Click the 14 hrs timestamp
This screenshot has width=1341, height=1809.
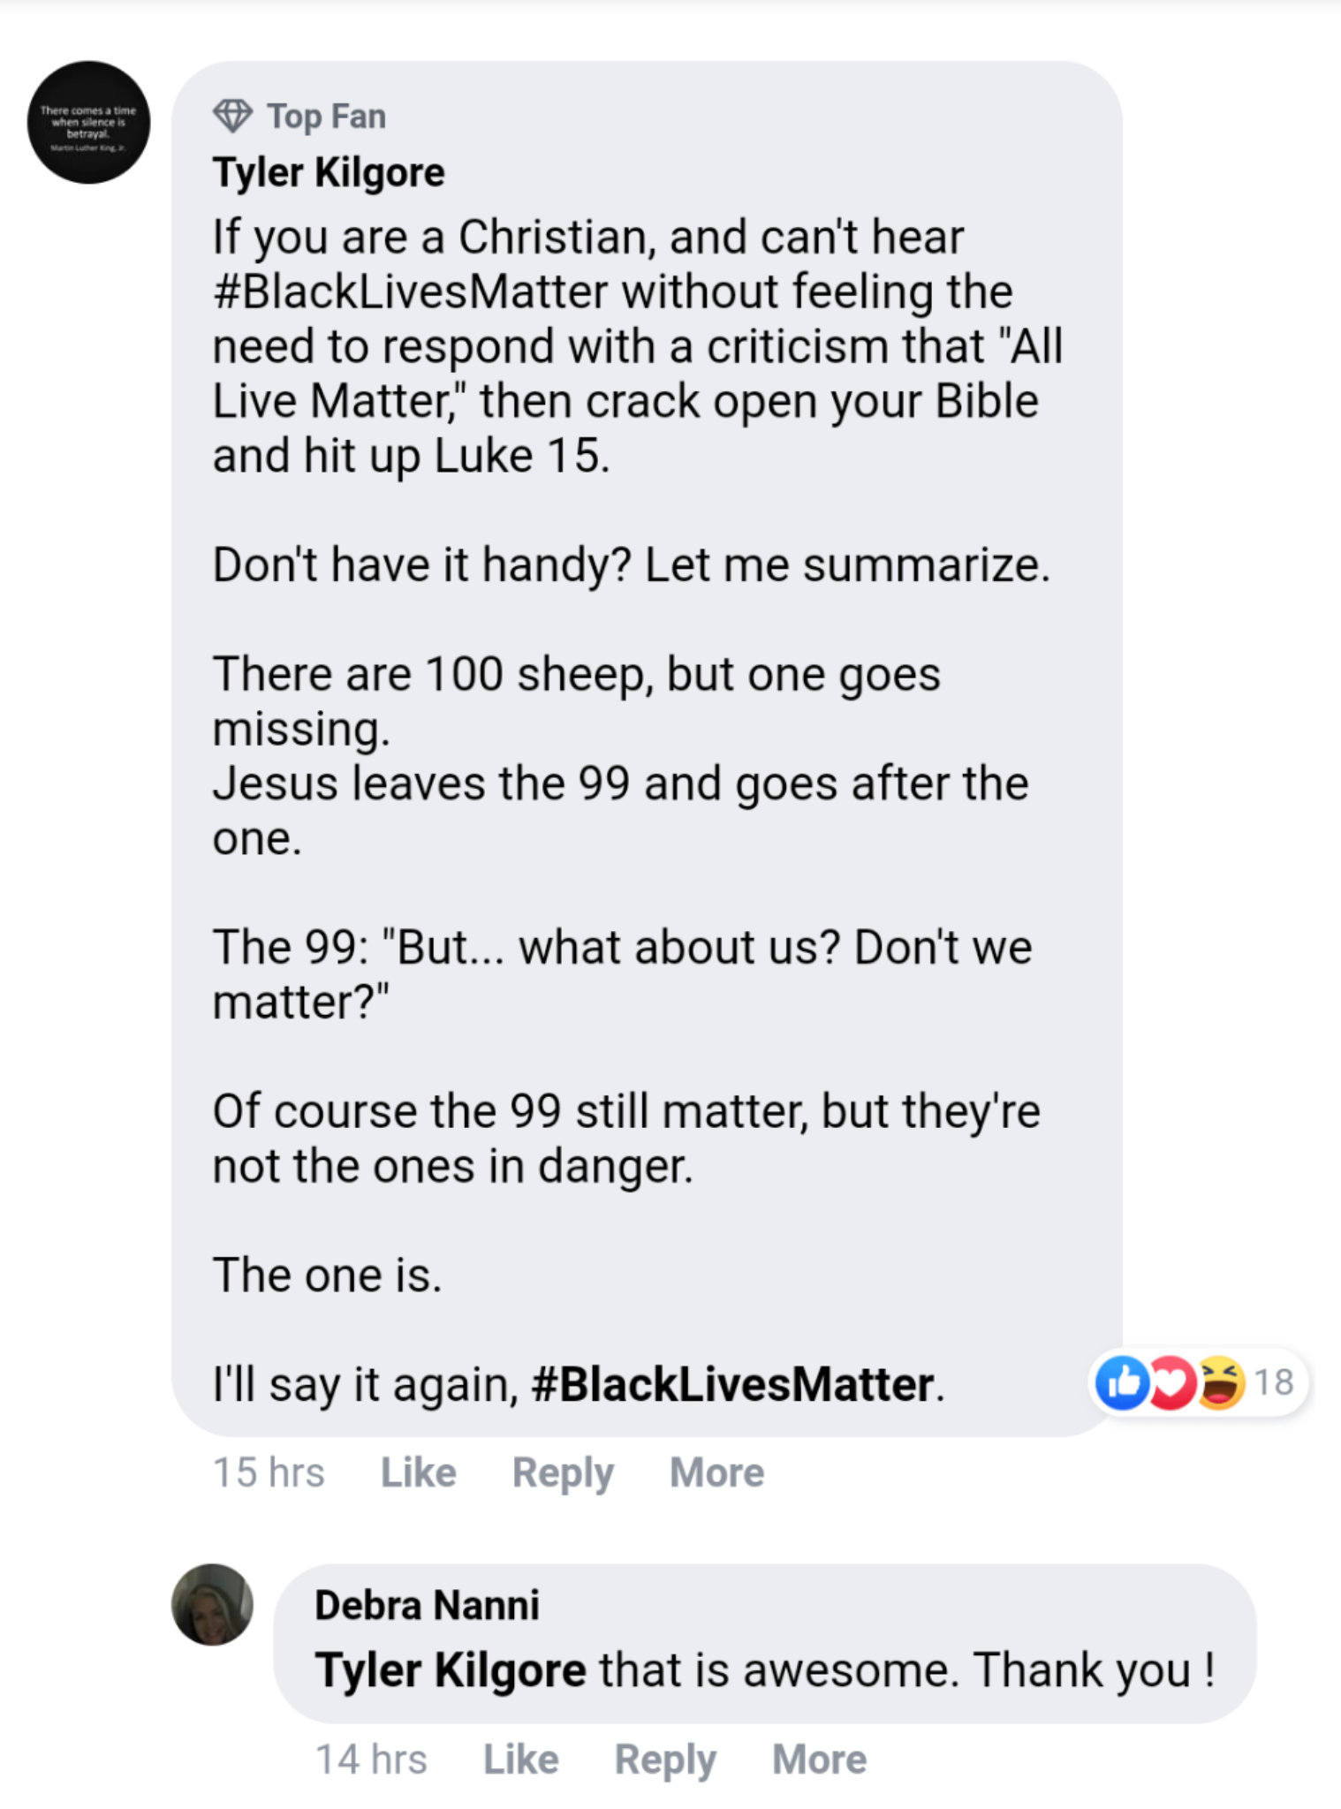pos(371,1759)
